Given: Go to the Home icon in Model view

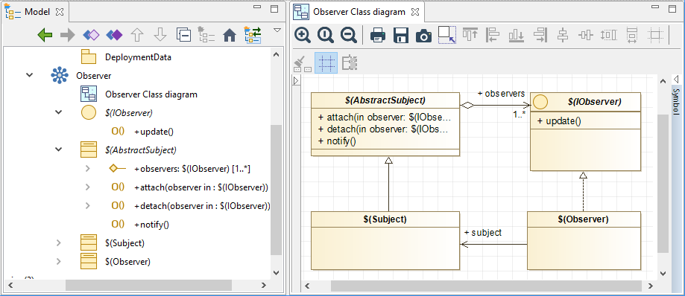Looking at the screenshot, I should (230, 35).
